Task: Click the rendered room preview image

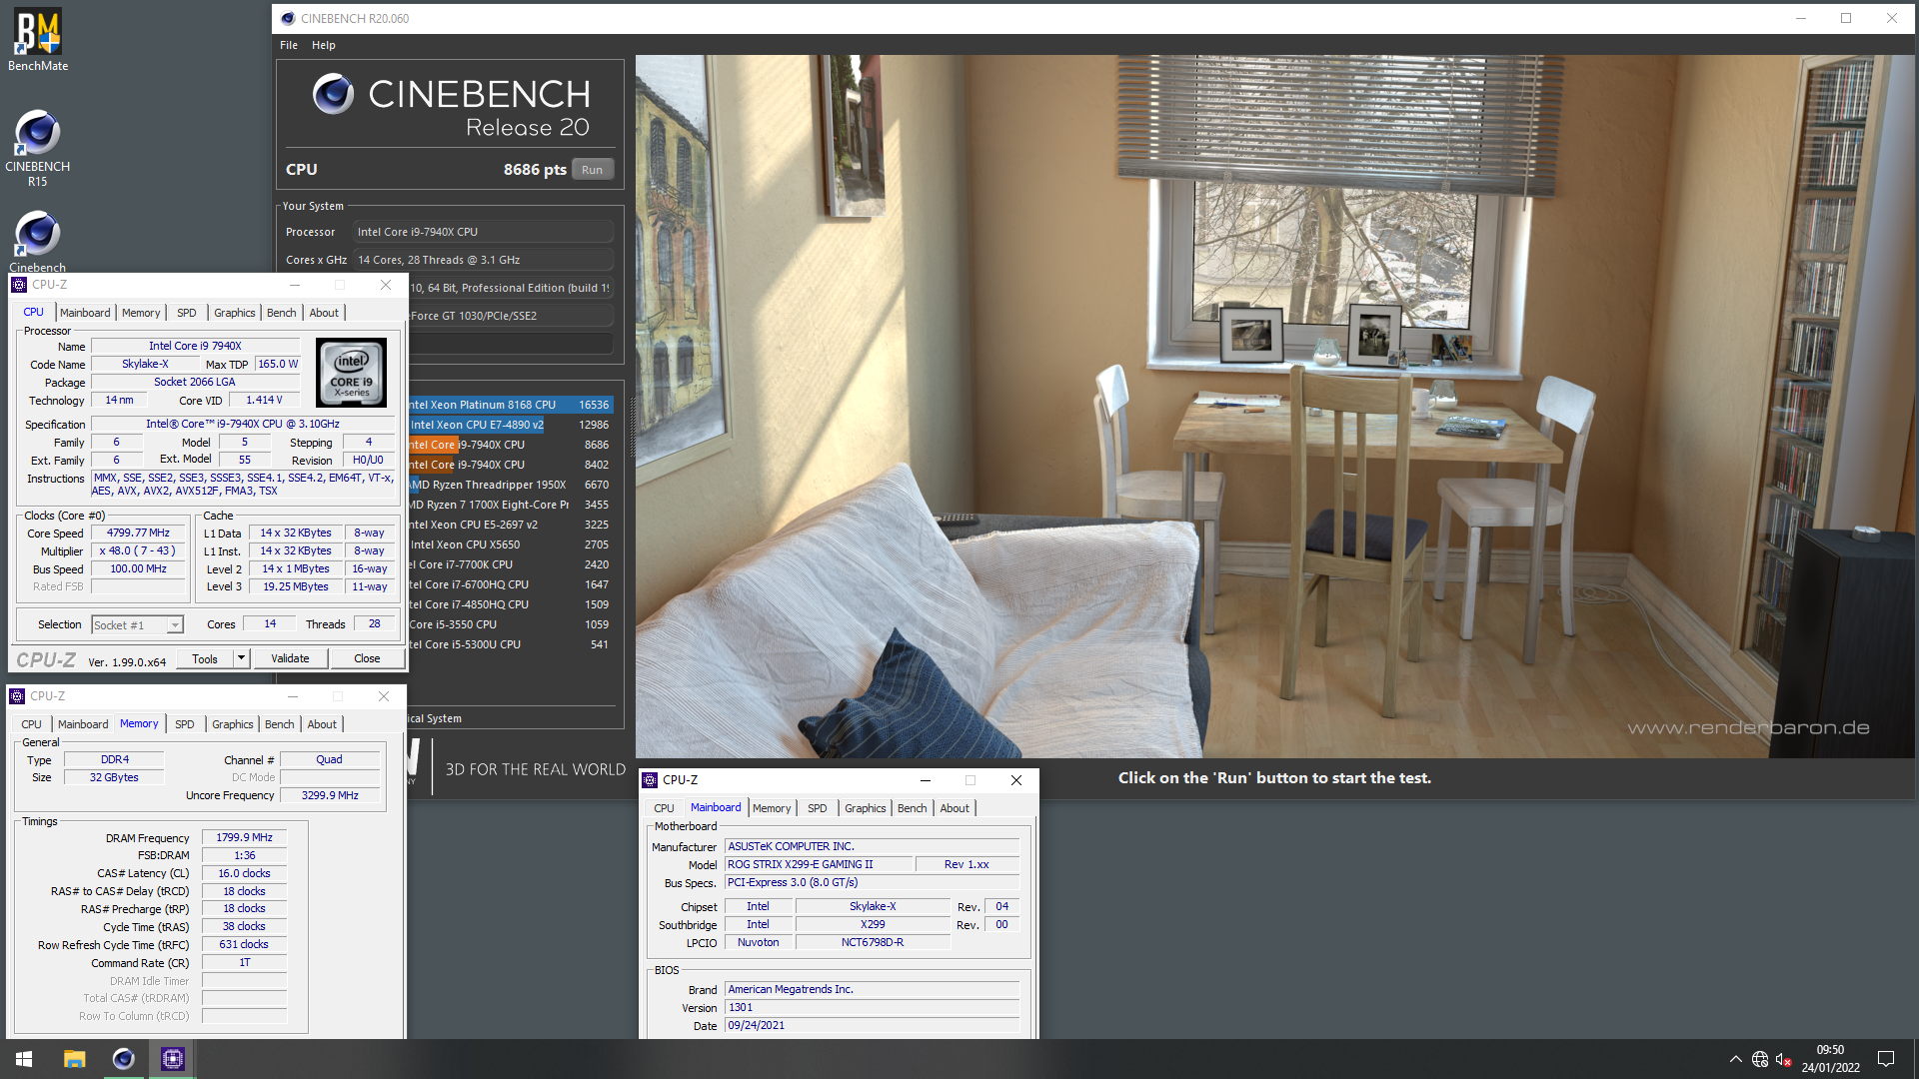Action: pos(1274,406)
